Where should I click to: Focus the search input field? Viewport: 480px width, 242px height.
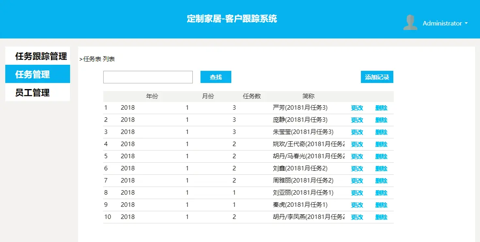click(x=148, y=77)
